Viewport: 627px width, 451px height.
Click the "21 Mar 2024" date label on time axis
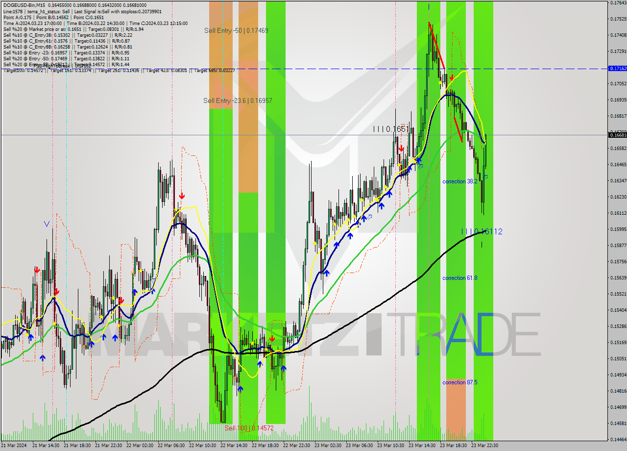click(x=14, y=446)
